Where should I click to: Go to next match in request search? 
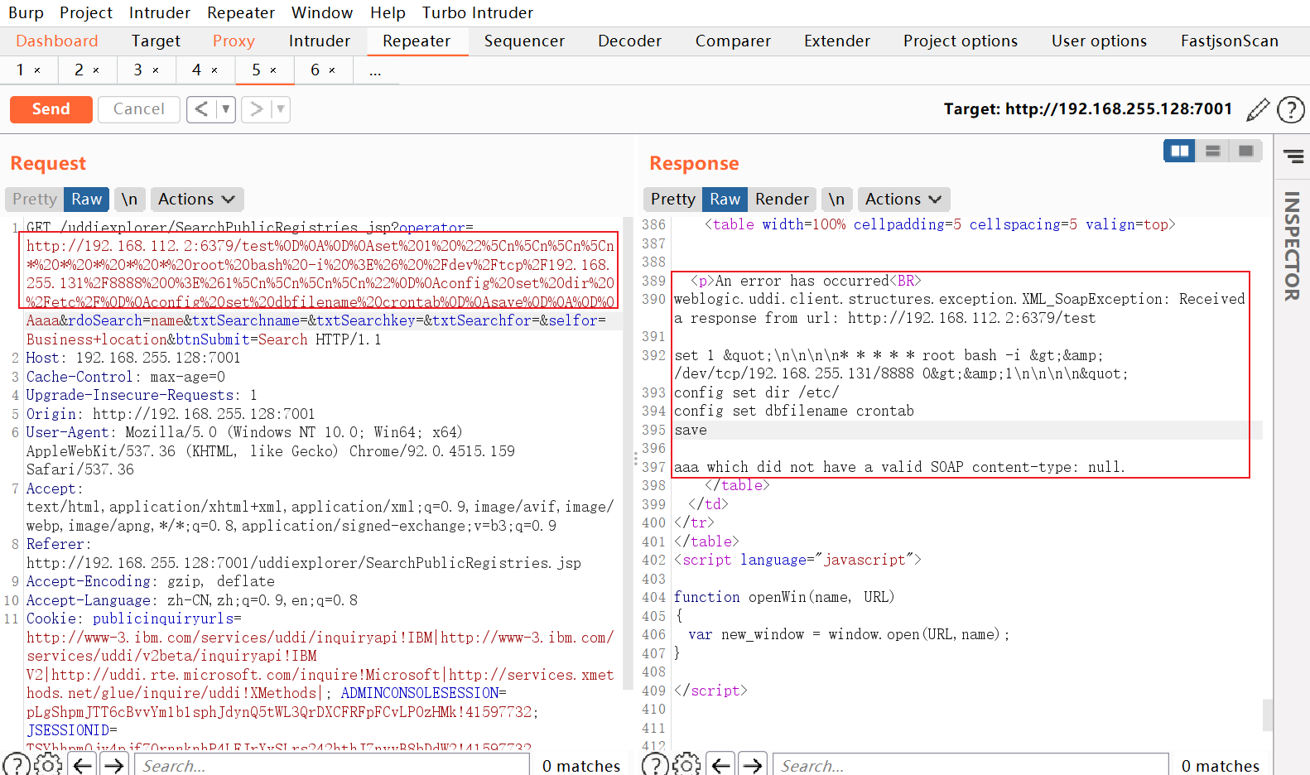point(114,765)
